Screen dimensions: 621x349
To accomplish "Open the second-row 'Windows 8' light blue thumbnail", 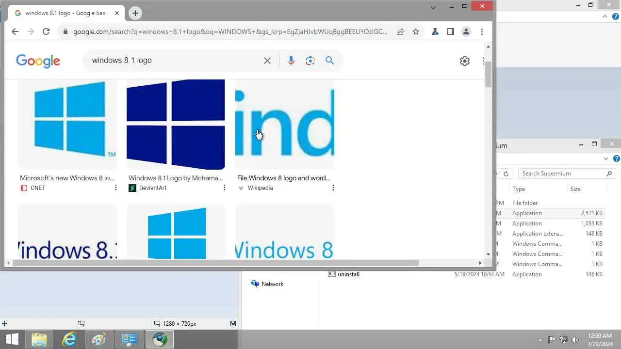I will pyautogui.click(x=285, y=232).
